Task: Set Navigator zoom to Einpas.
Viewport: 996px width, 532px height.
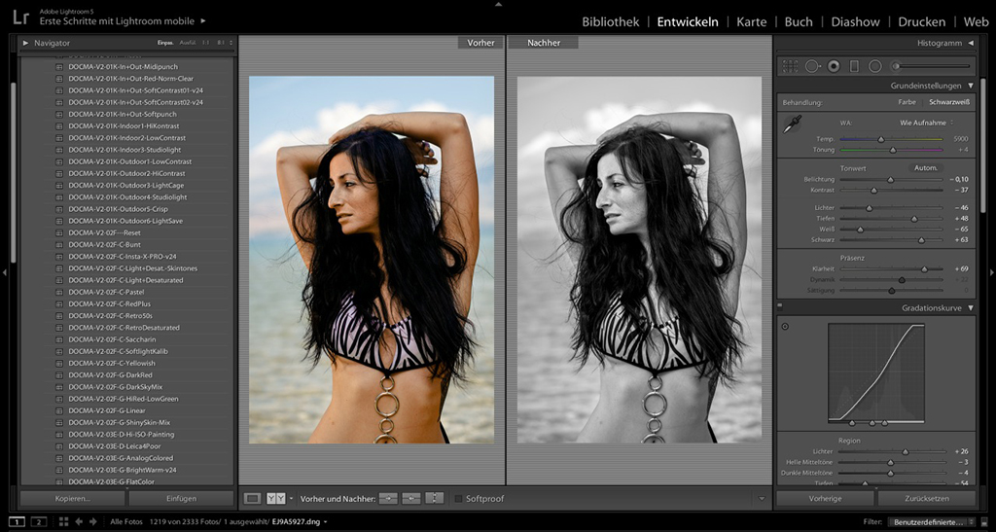Action: [x=165, y=43]
